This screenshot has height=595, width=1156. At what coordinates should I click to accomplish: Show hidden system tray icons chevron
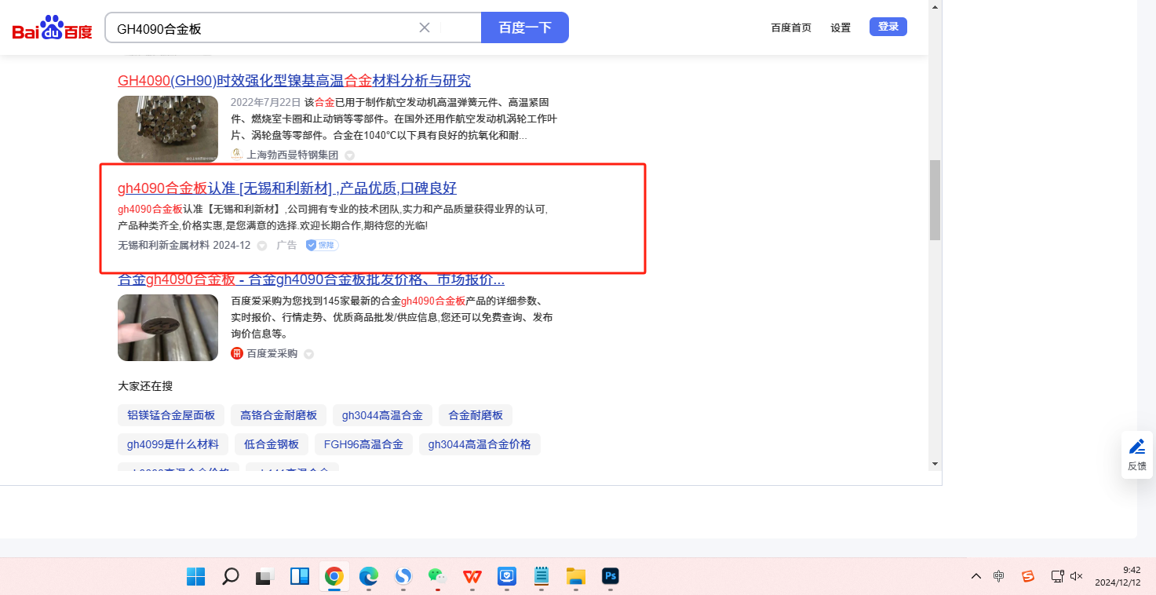click(x=975, y=576)
